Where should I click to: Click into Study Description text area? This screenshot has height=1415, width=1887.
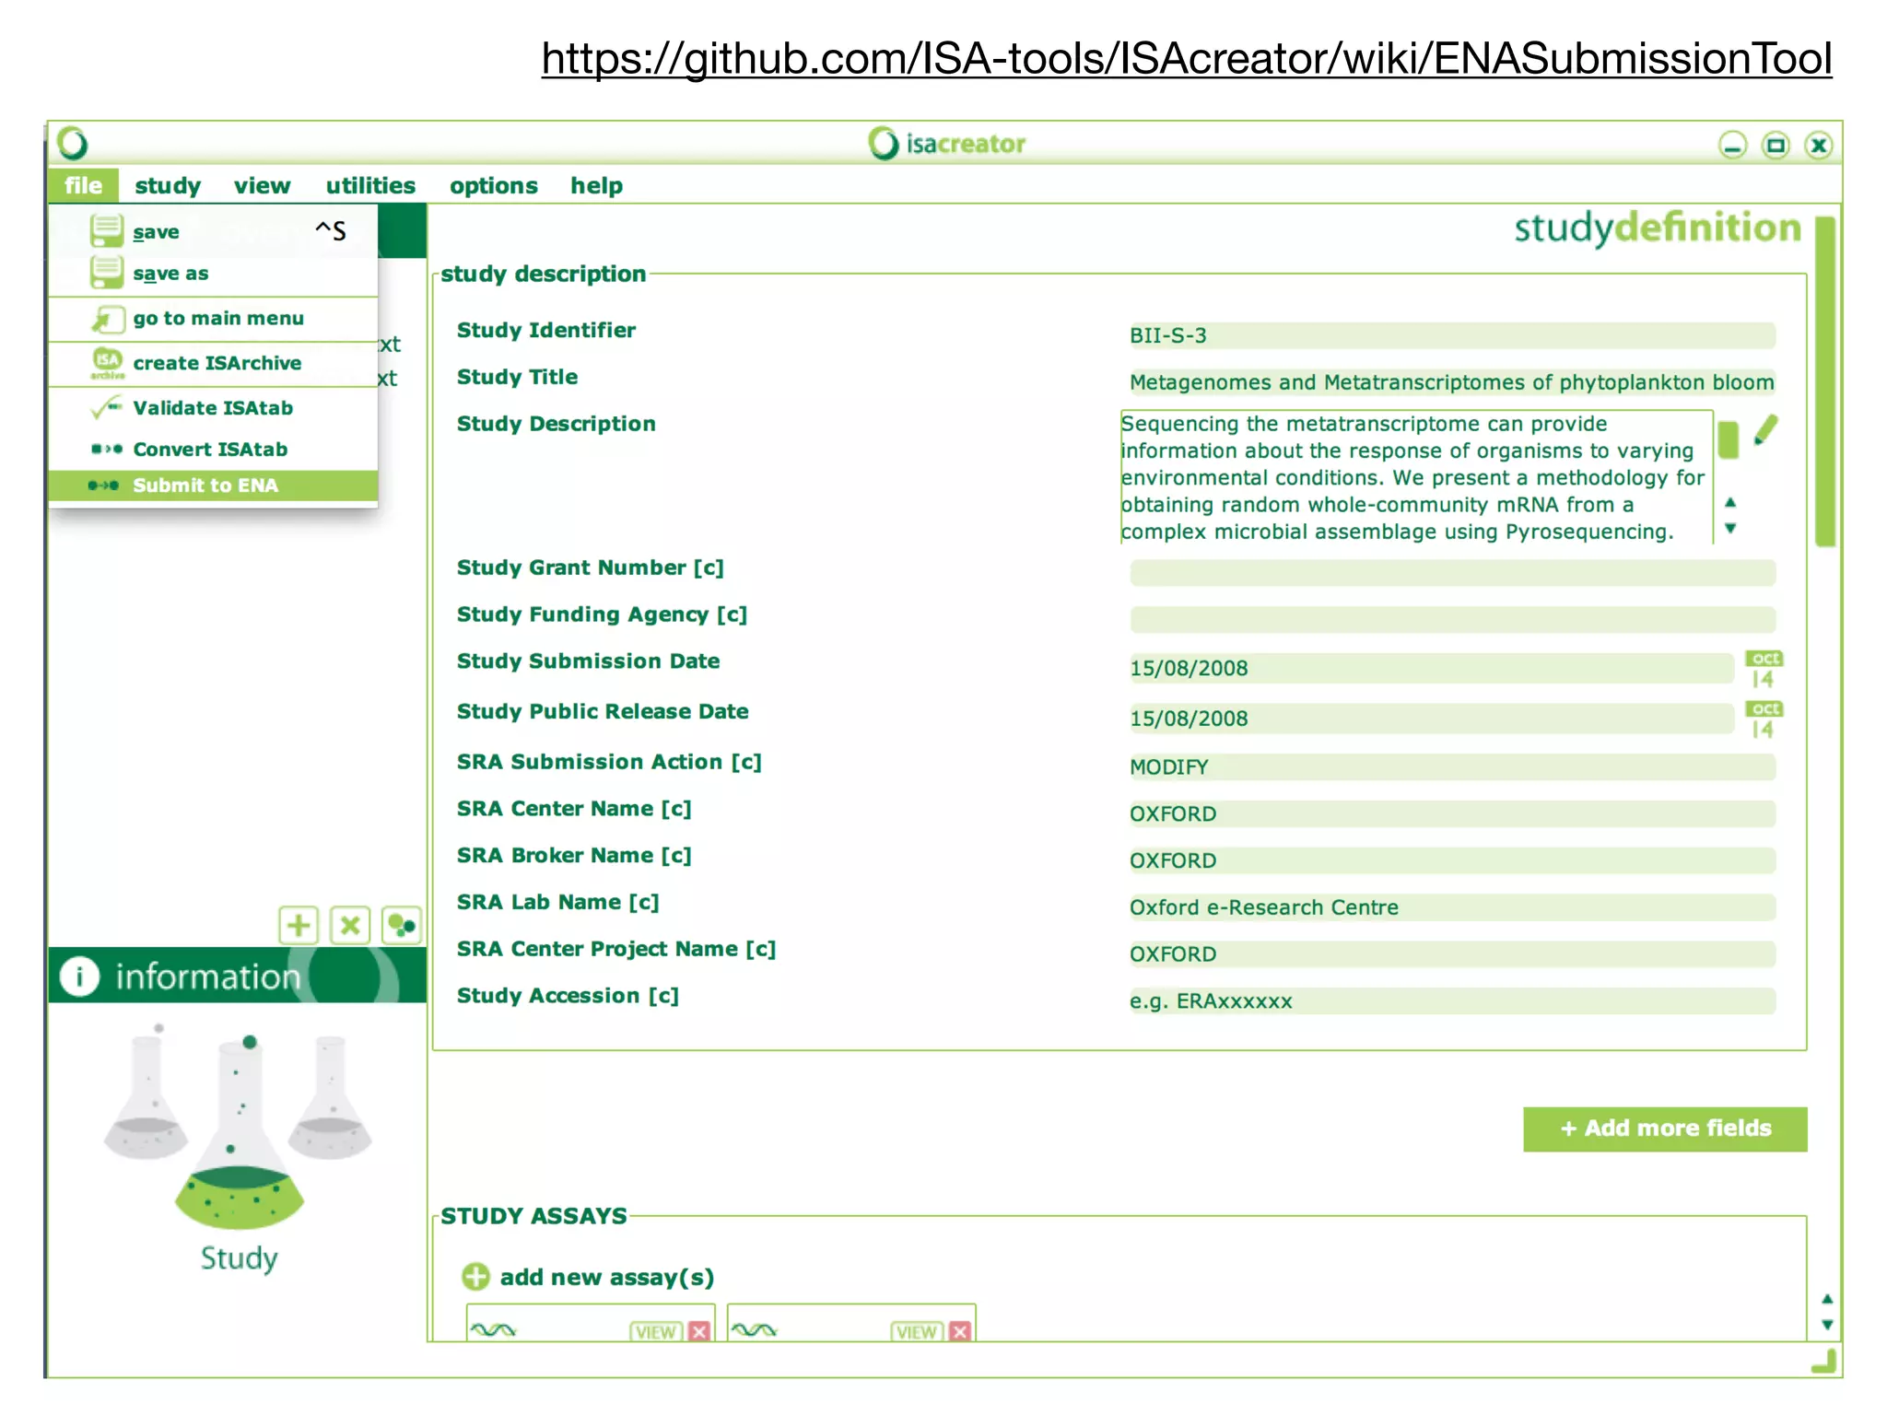pyautogui.click(x=1415, y=477)
